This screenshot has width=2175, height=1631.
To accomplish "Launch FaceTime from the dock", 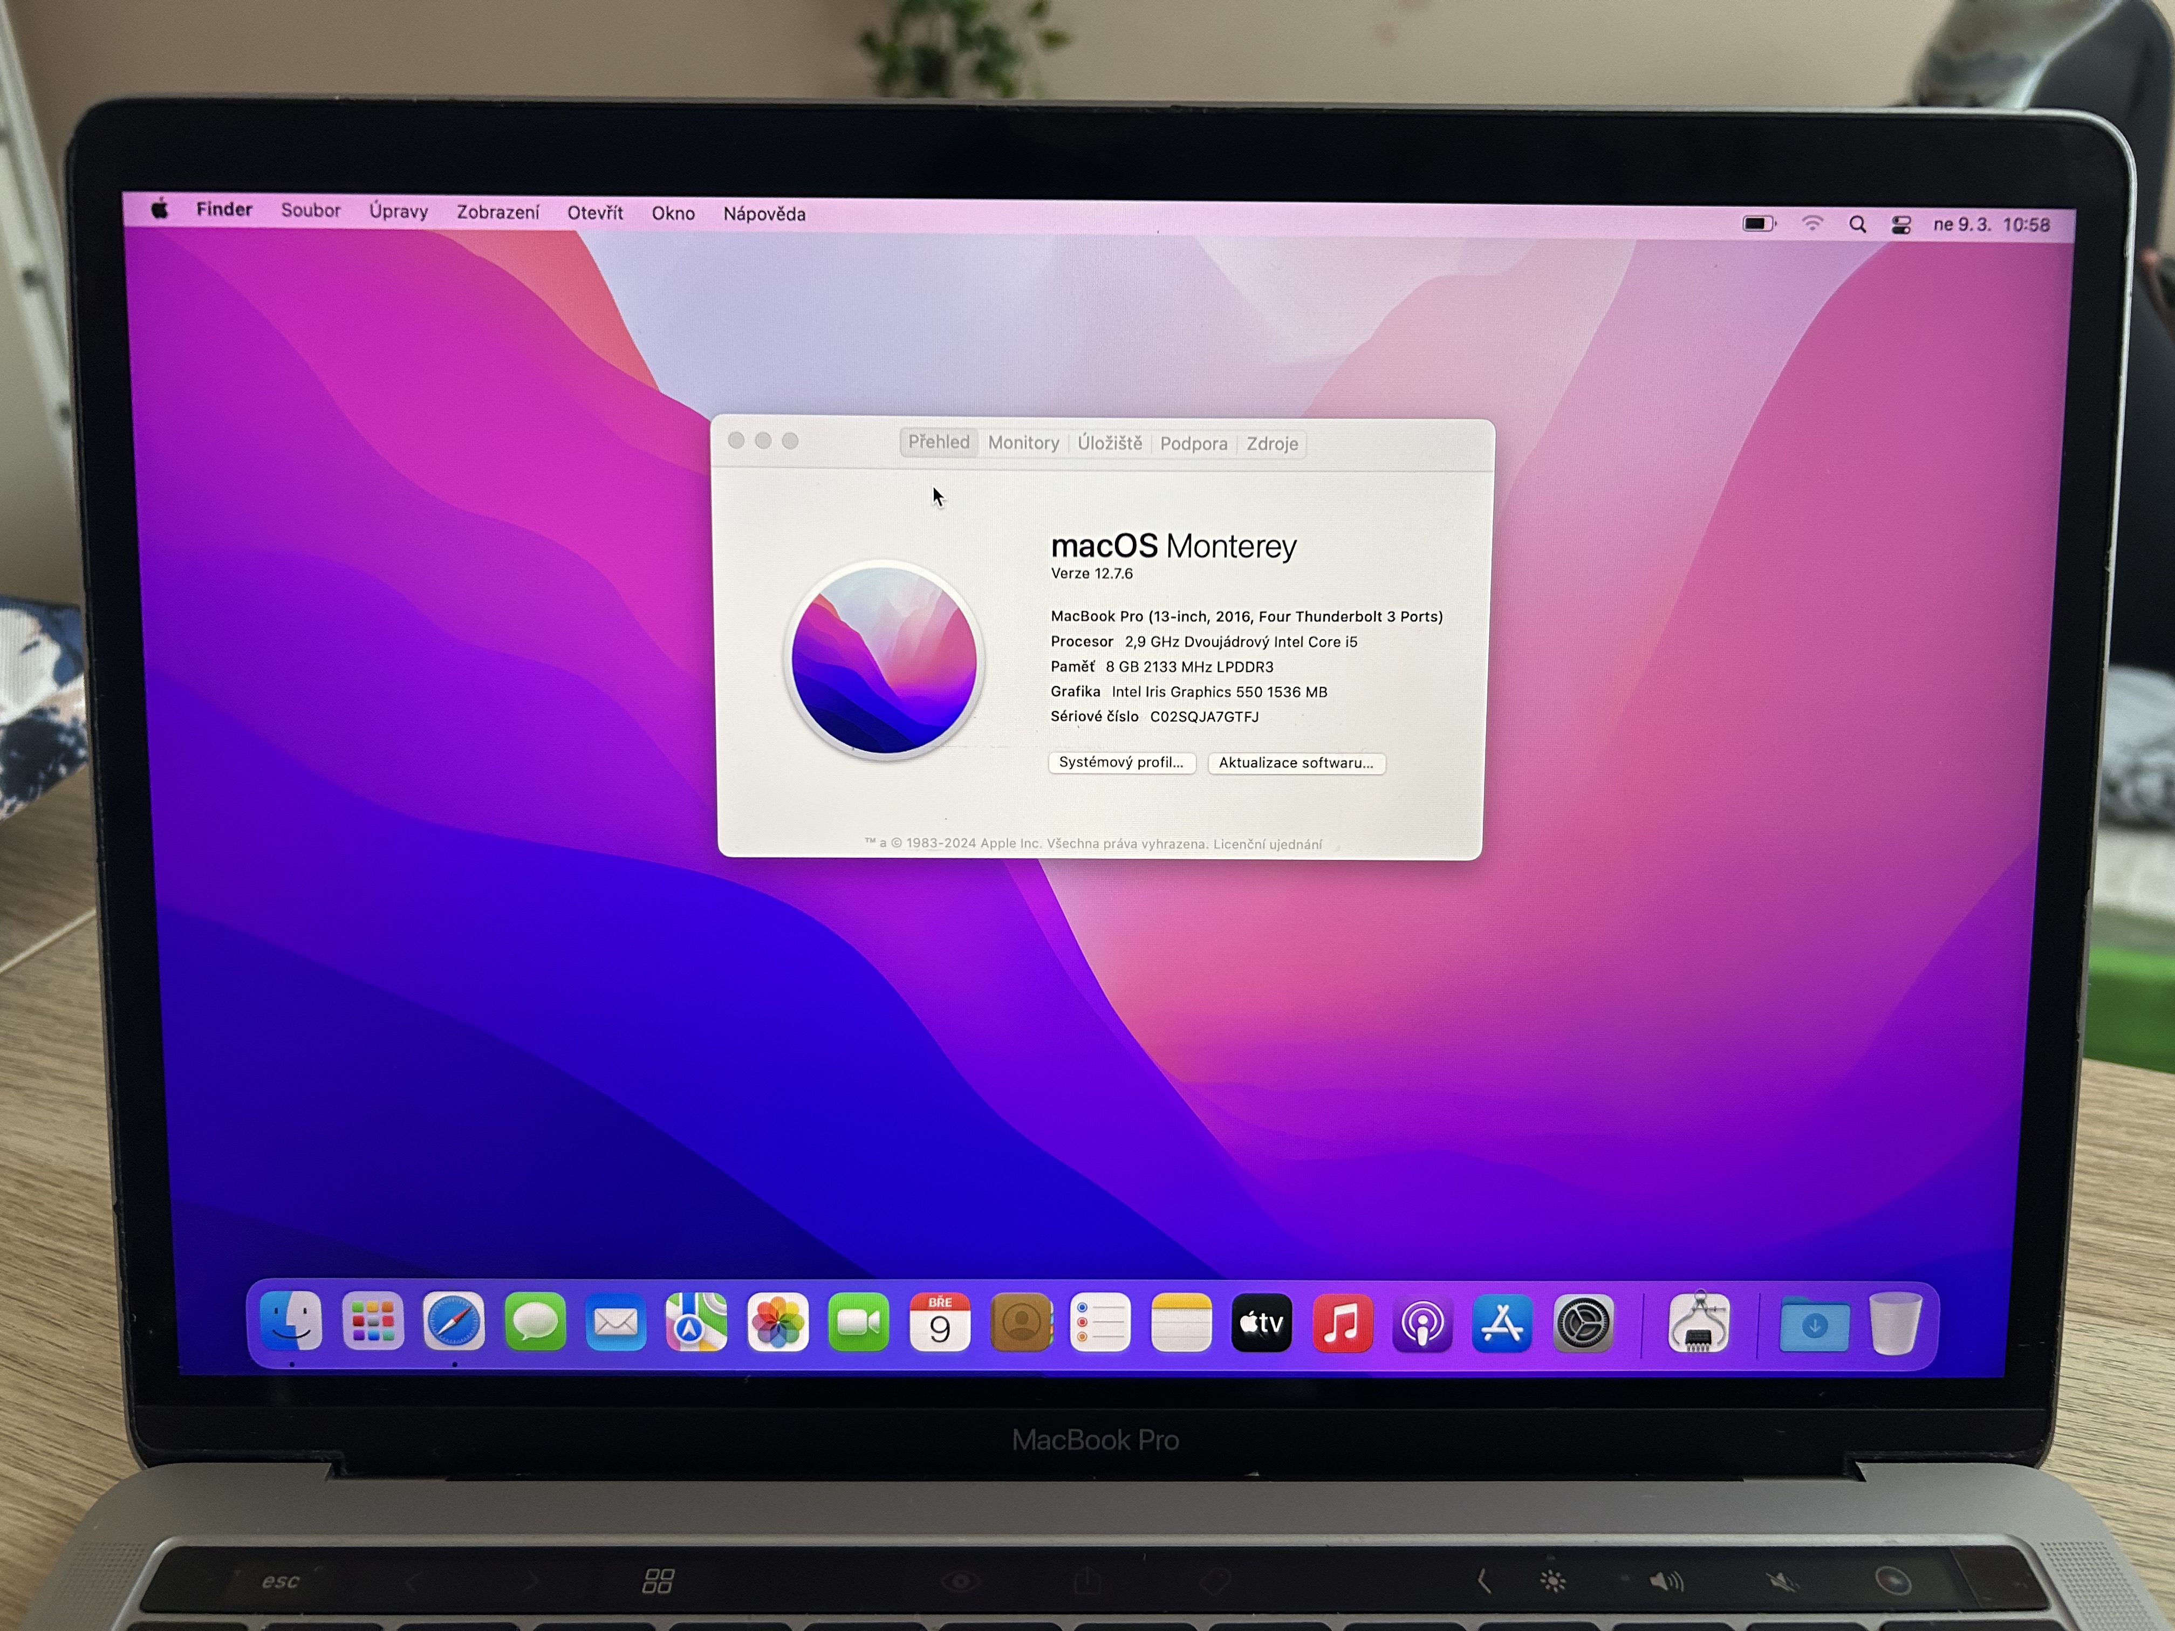I will click(x=858, y=1323).
